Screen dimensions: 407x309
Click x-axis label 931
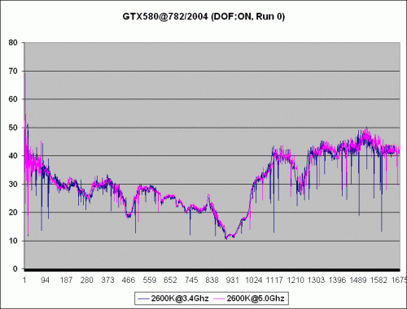[233, 280]
